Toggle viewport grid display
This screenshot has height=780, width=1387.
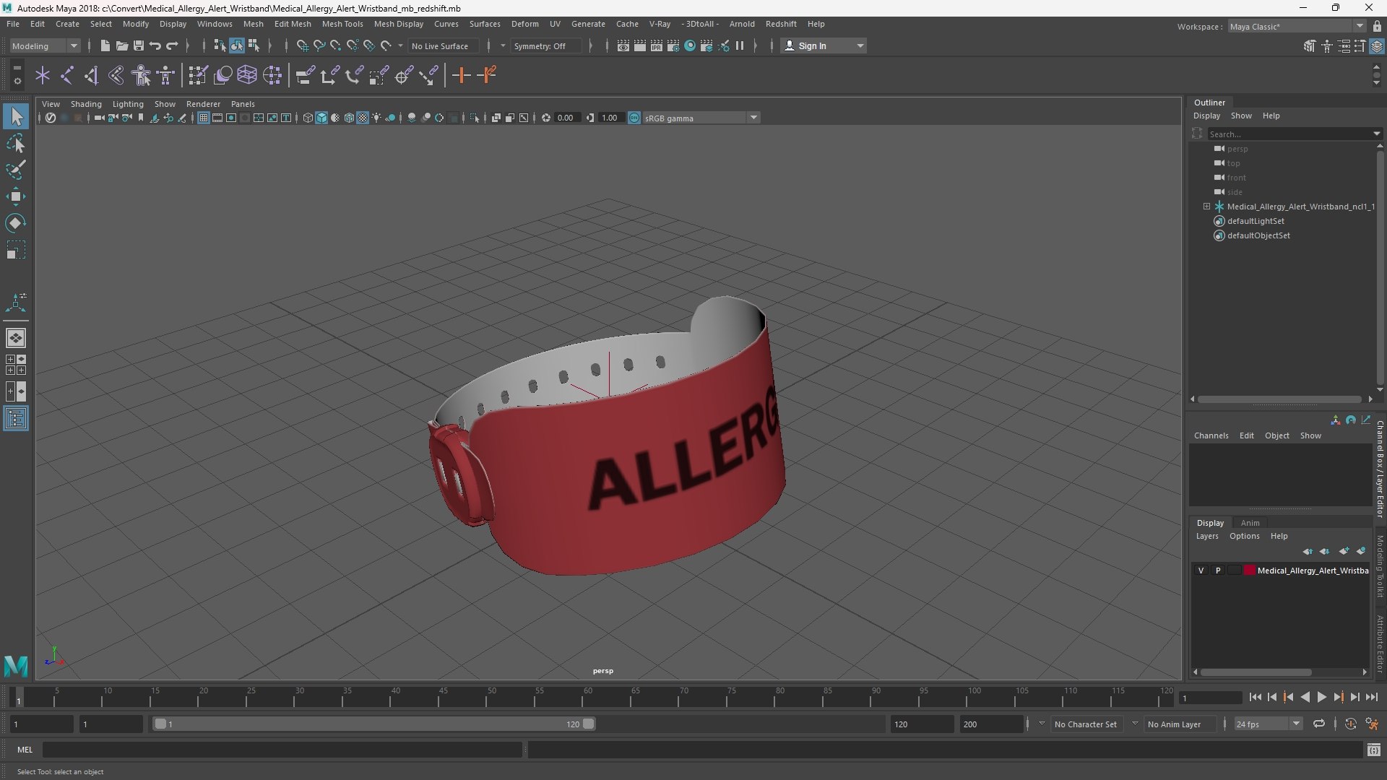pos(204,118)
